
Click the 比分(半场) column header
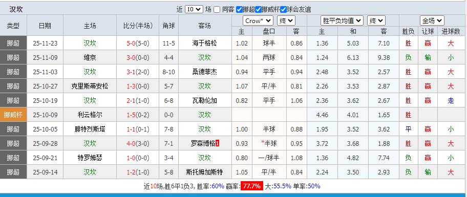(138, 26)
